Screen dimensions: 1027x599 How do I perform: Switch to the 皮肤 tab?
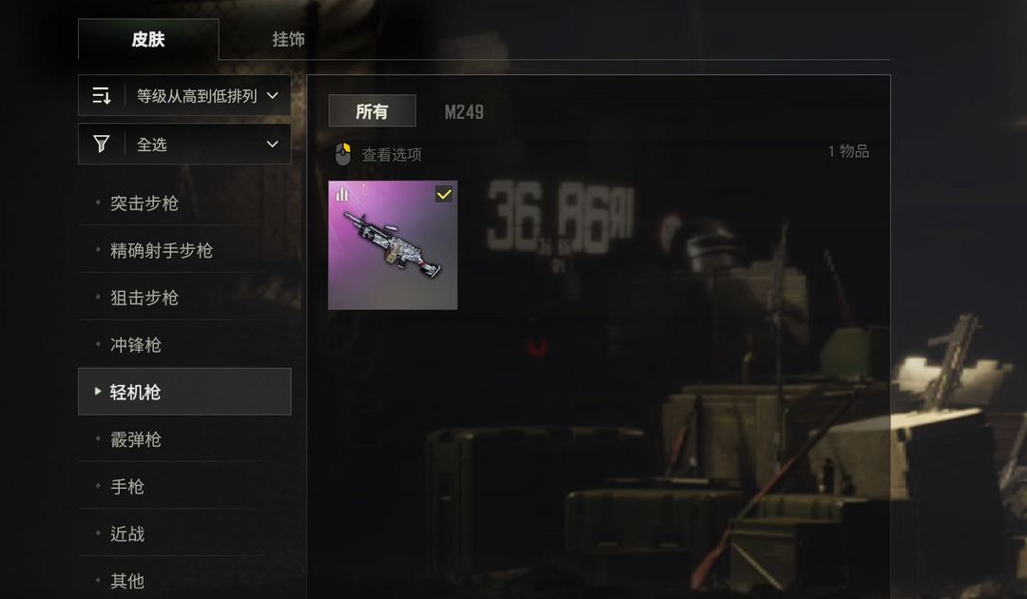pyautogui.click(x=148, y=39)
